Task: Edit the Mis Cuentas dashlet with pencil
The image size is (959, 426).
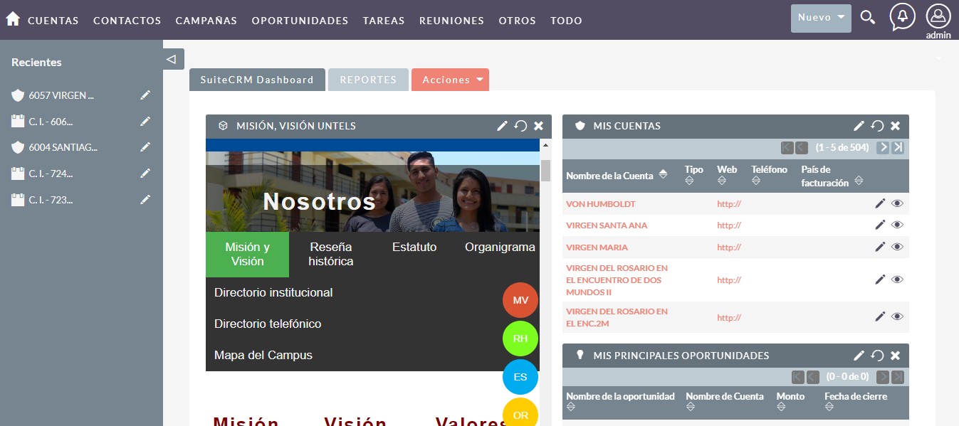Action: click(859, 126)
